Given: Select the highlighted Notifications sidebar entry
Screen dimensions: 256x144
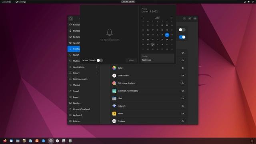Looking at the screenshot, I should tap(74, 49).
